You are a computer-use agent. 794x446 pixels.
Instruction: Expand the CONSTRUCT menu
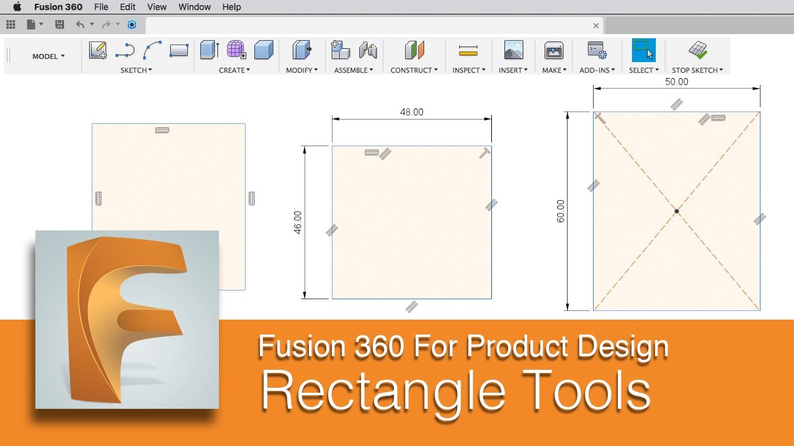414,70
